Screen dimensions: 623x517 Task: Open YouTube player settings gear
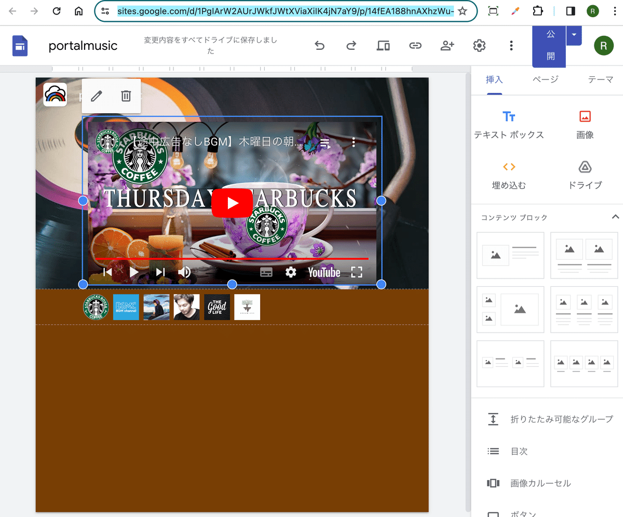pos(291,272)
